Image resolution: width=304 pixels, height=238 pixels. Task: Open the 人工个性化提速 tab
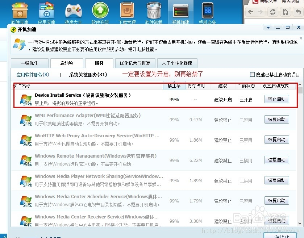[177, 63]
